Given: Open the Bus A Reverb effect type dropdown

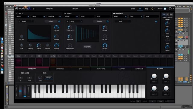Looking at the screenshot, I should click(x=28, y=21).
